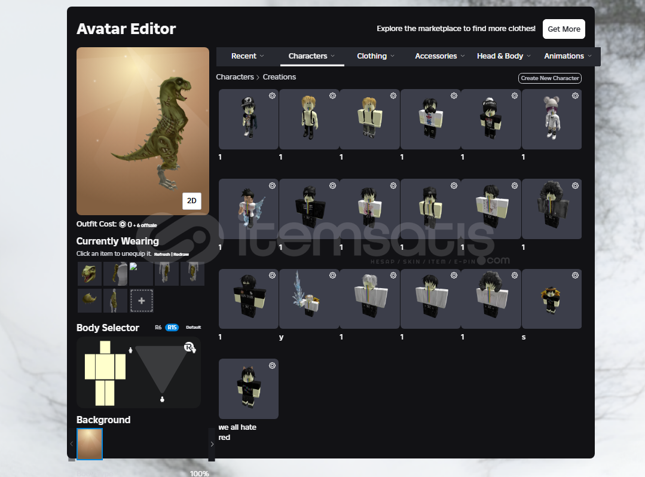
Task: Unequip the full-body dinosaur item beside the plus slot
Action: point(115,301)
